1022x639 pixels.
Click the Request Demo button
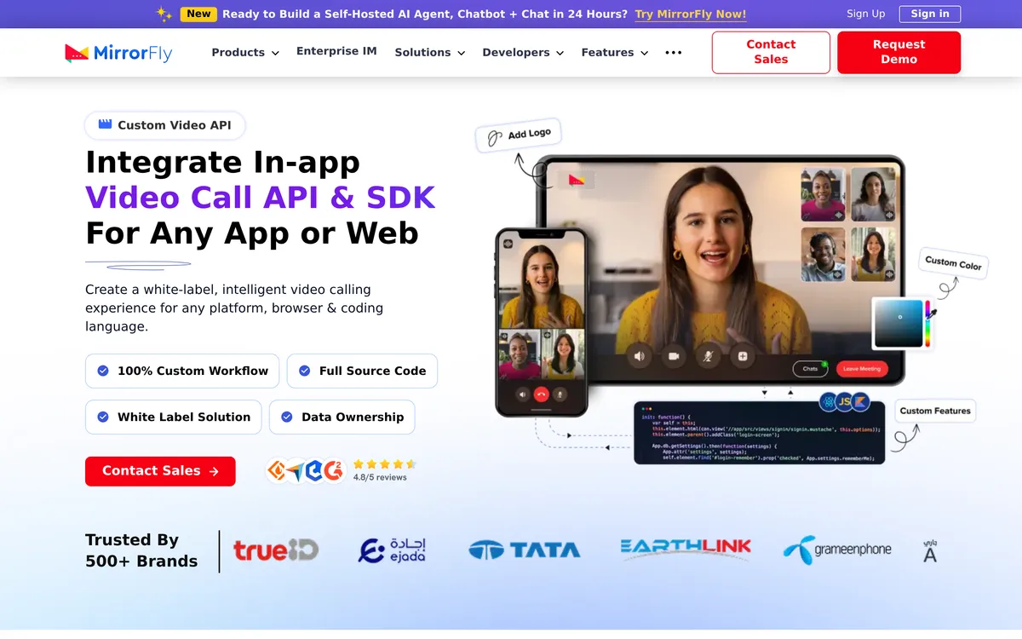coord(899,52)
